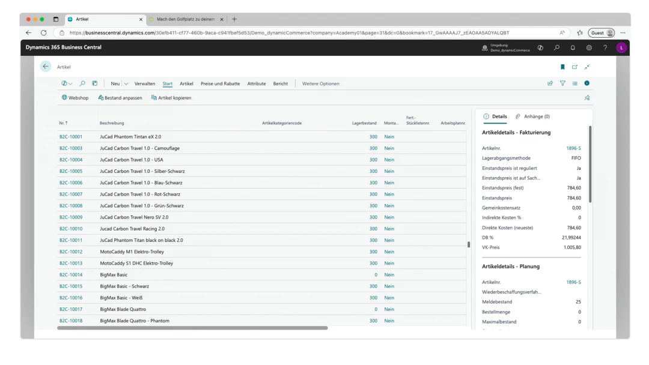Viewport: 649px width, 365px height.
Task: Click the FactBox vertical scrollbar
Action: click(x=590, y=164)
